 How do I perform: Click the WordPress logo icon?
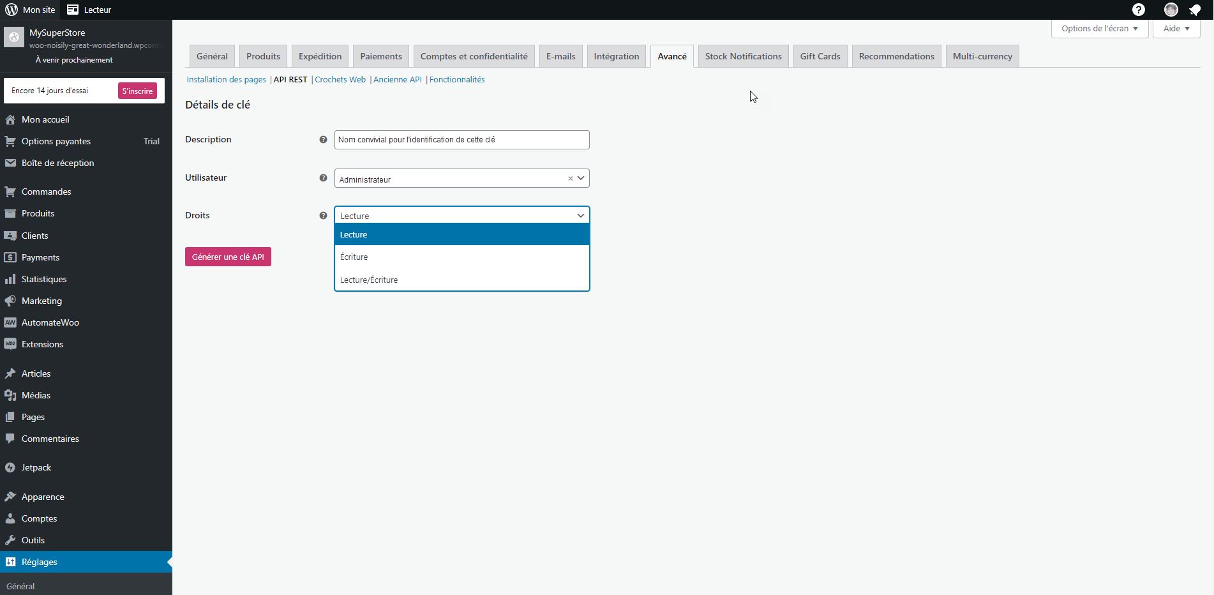(11, 10)
